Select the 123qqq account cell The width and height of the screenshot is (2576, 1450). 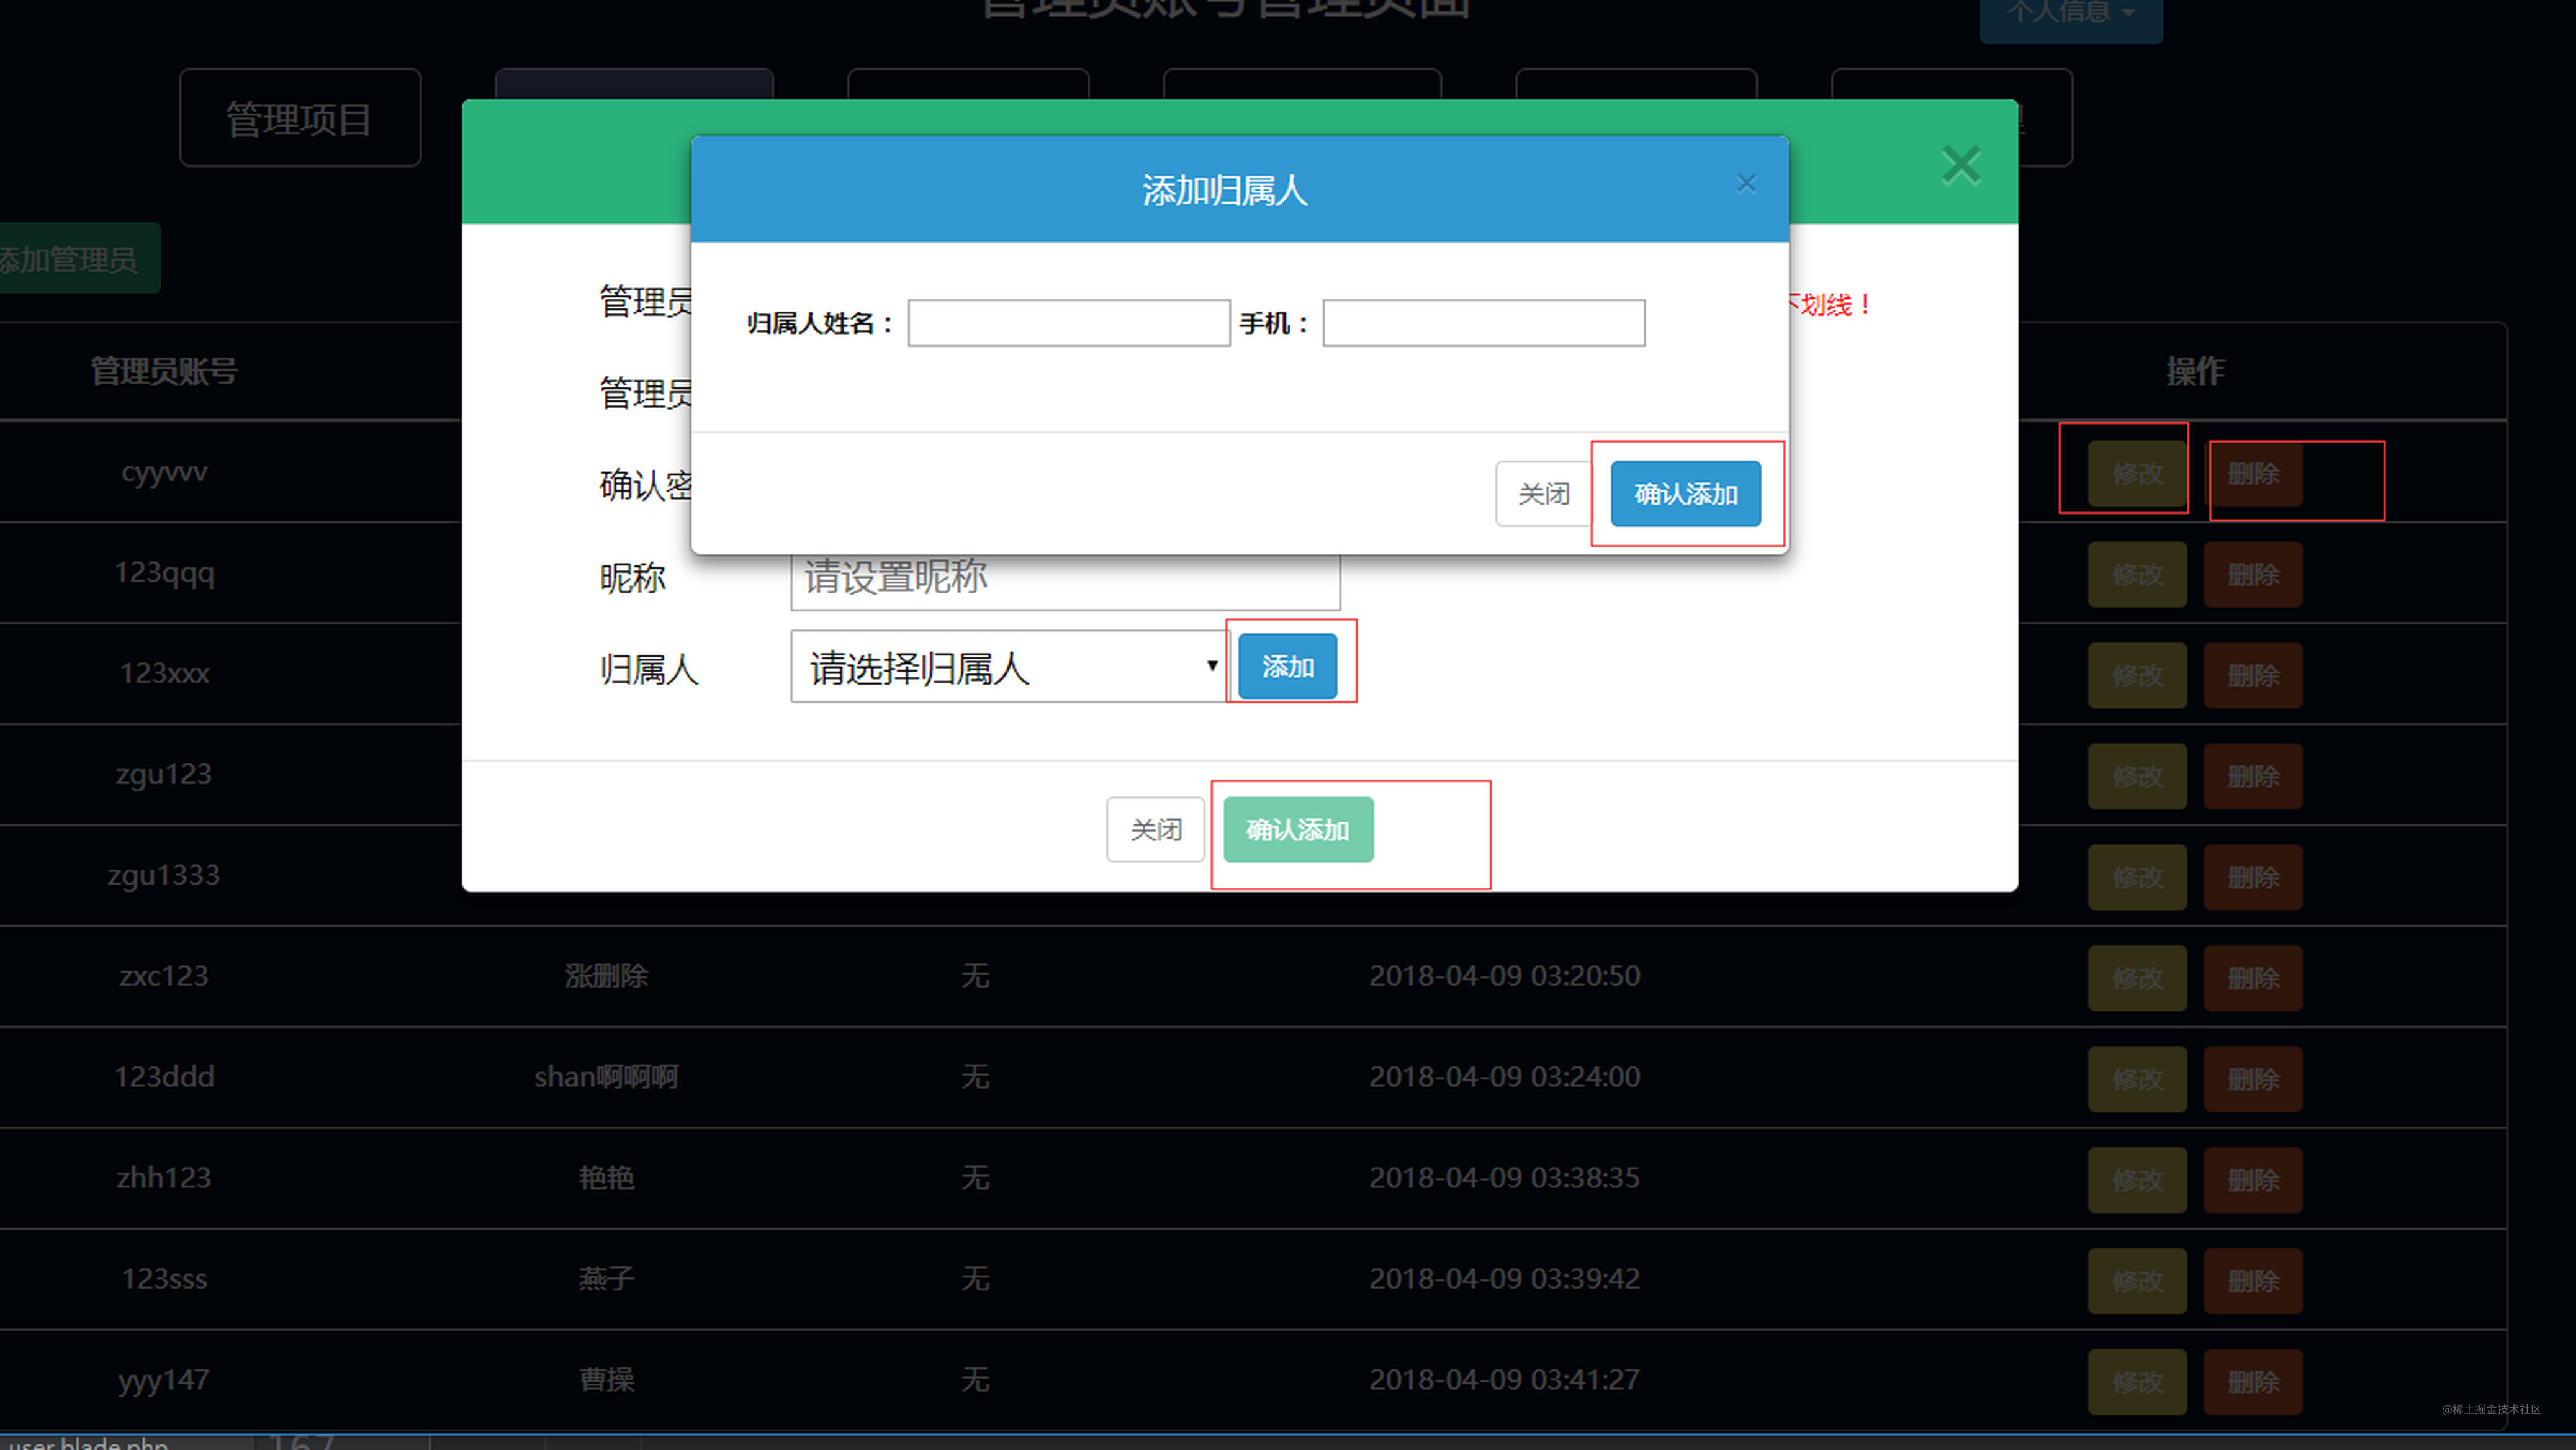[x=164, y=573]
